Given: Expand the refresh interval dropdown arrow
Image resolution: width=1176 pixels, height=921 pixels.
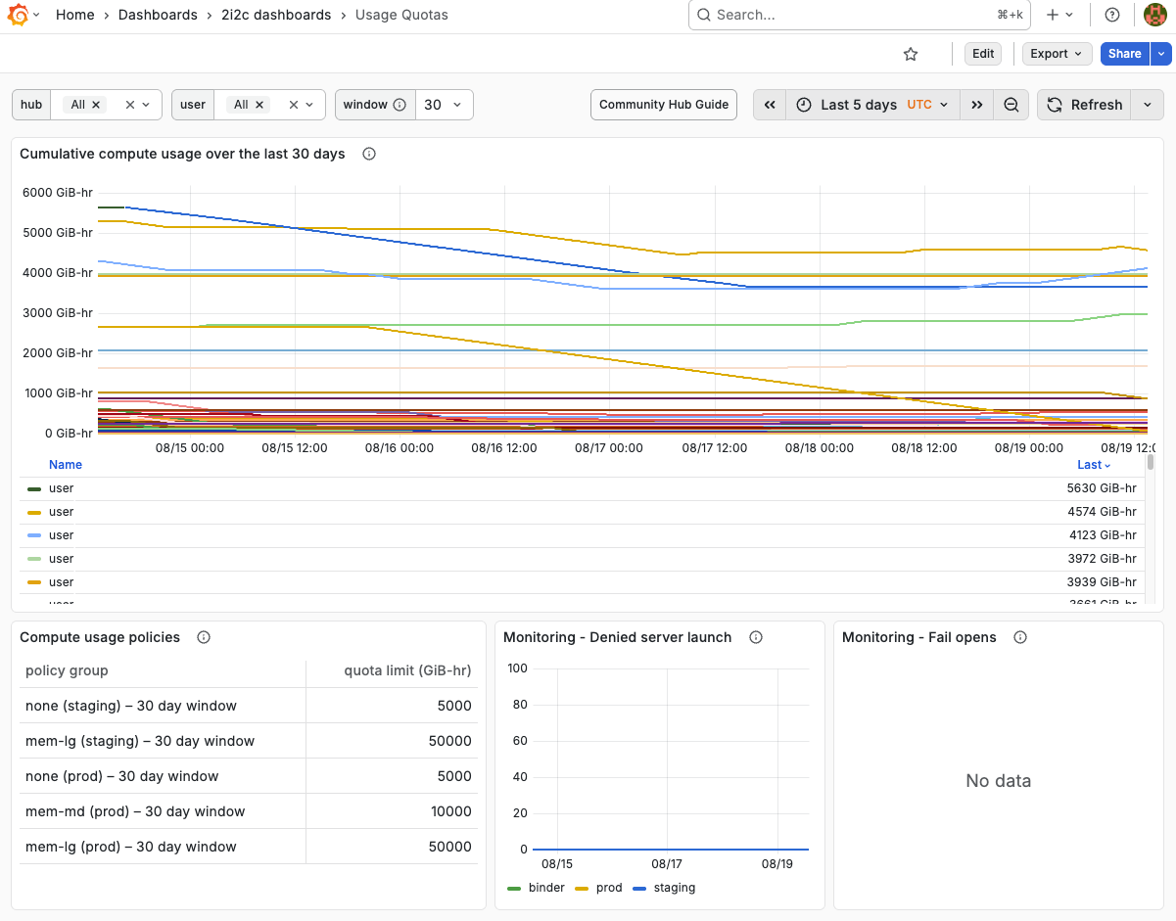Looking at the screenshot, I should point(1148,105).
